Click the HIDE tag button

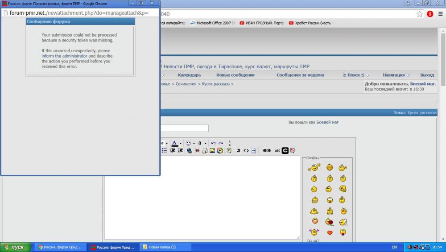[x=266, y=151]
